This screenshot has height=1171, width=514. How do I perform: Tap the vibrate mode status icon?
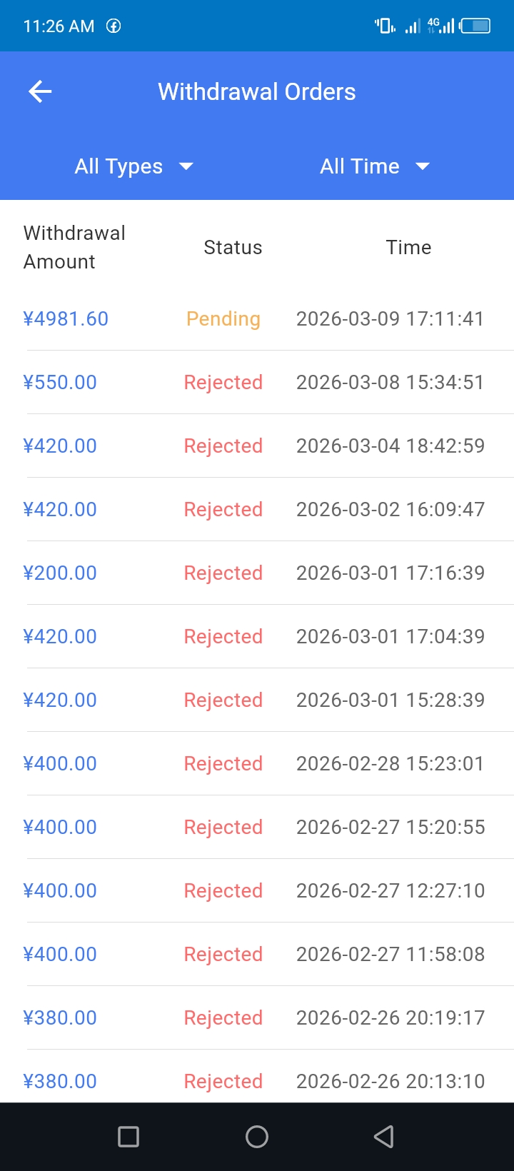pos(385,26)
